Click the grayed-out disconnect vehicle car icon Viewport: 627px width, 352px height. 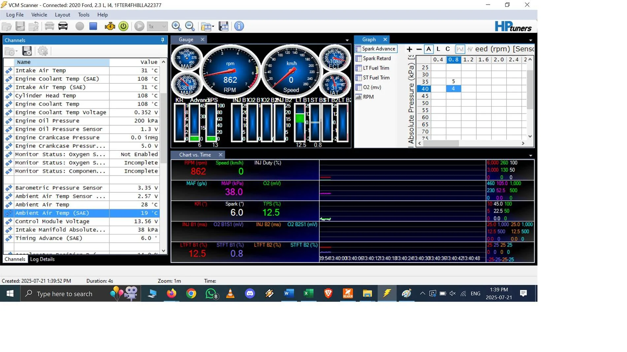(49, 26)
